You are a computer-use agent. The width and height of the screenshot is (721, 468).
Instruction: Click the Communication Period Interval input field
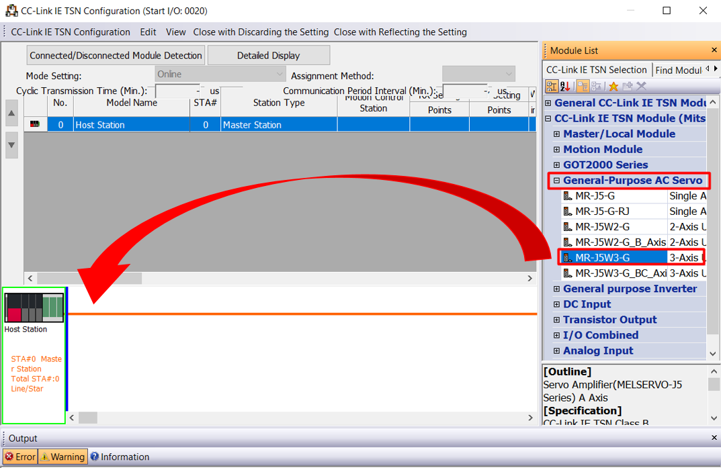[465, 91]
